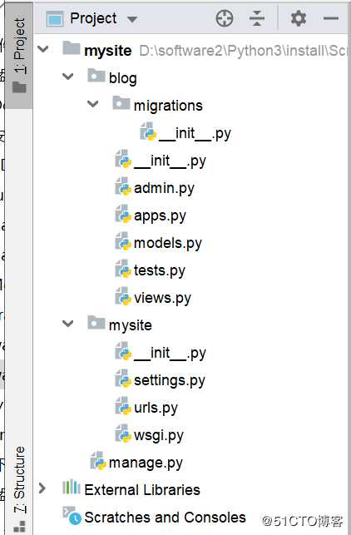
Task: Click Python file icon beside manage.py
Action: (x=98, y=461)
